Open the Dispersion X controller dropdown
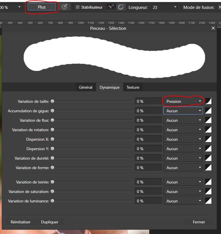 click(x=183, y=139)
